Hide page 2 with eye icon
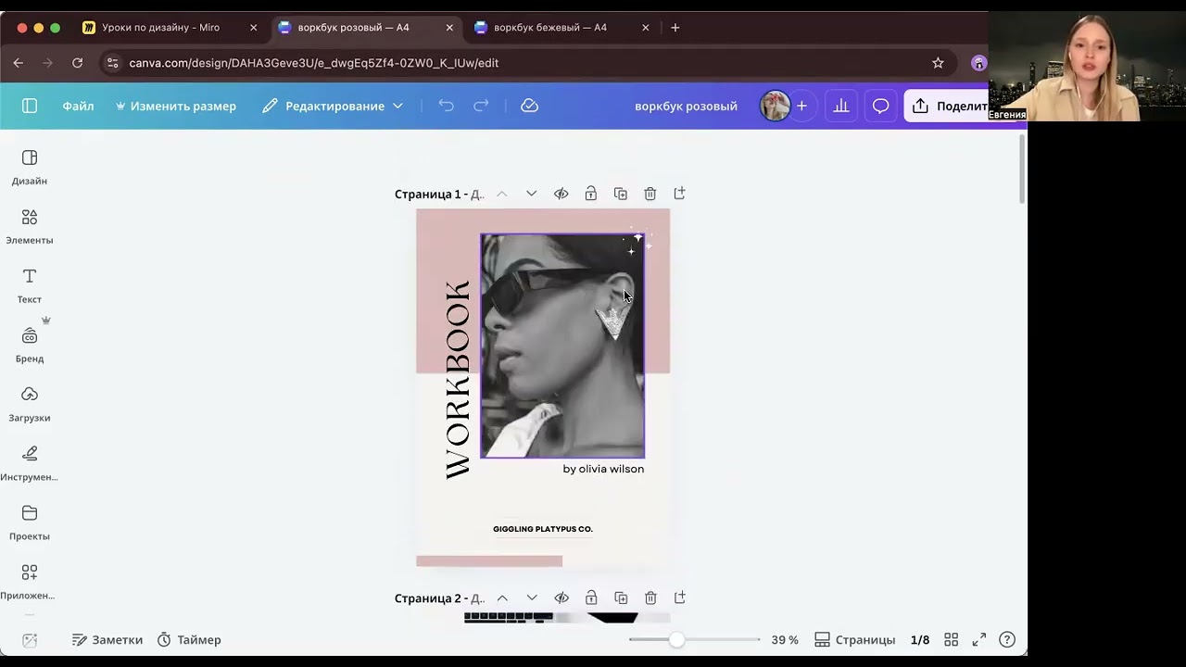The image size is (1186, 667). point(561,598)
